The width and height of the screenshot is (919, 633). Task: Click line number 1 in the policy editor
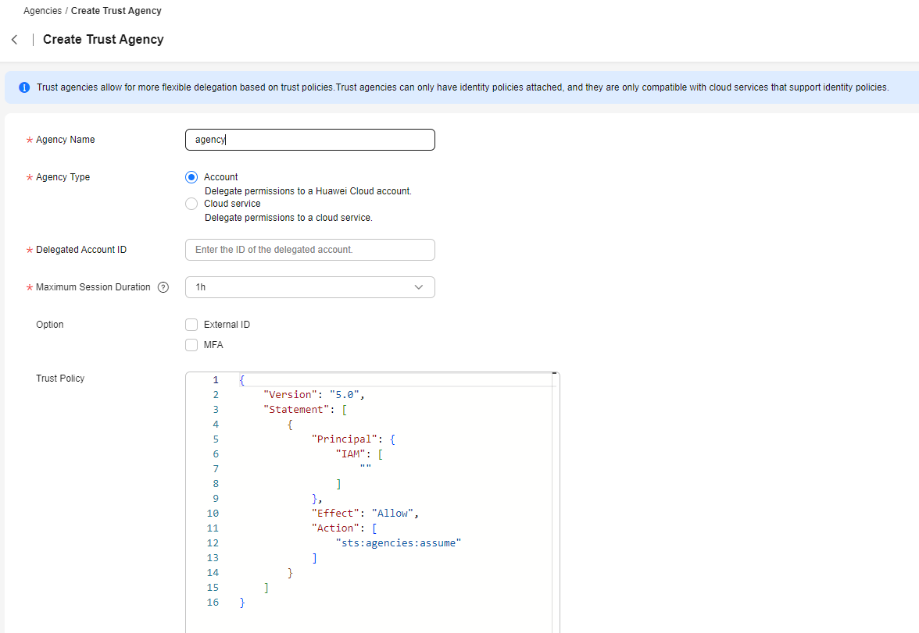[x=216, y=380]
